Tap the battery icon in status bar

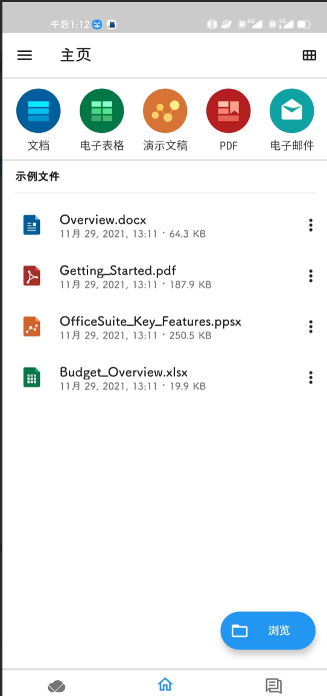click(x=304, y=24)
